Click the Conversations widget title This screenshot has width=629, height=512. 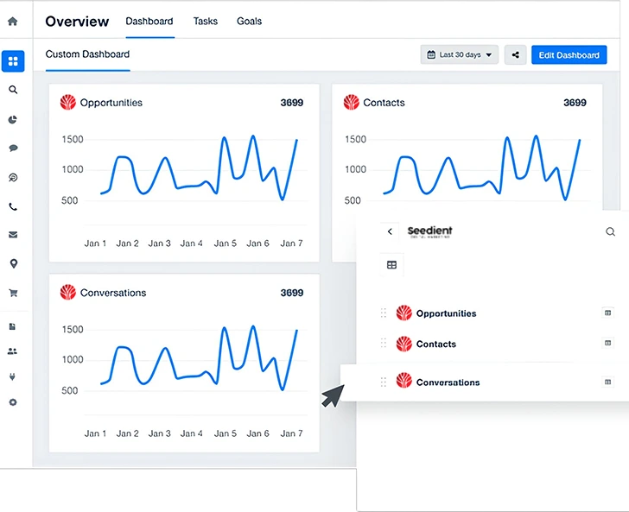[113, 293]
